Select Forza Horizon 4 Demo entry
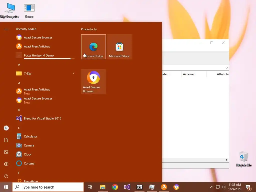The height and width of the screenshot is (192, 256). pos(45,55)
